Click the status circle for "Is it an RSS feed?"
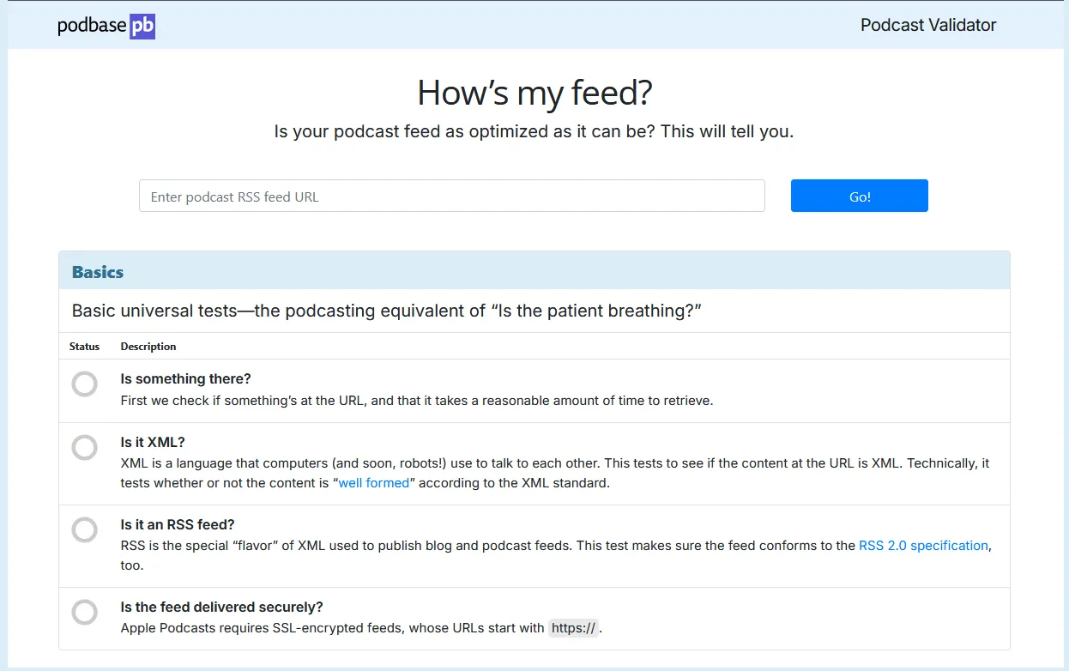Screen dimensions: 1069x671 84,529
